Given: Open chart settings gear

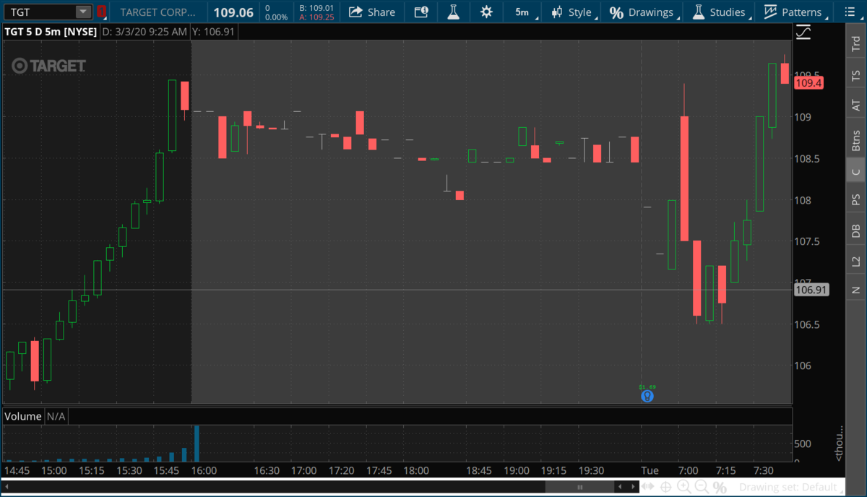Looking at the screenshot, I should [x=486, y=12].
